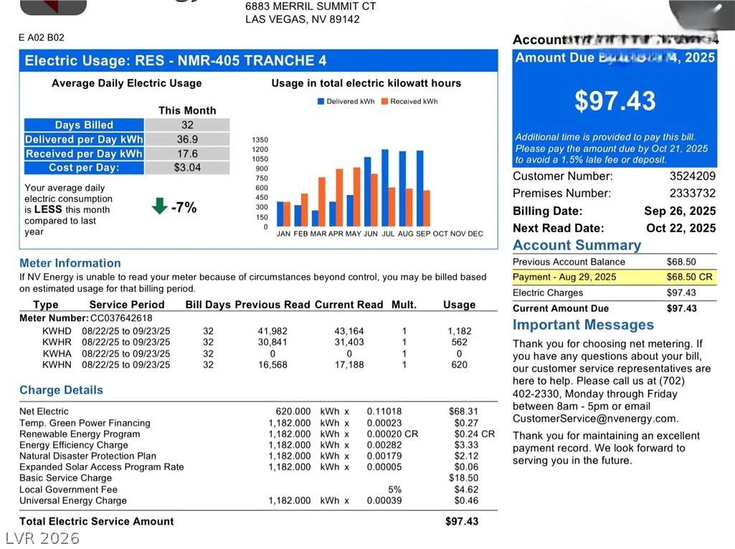Click the Account Summary heading

(577, 245)
